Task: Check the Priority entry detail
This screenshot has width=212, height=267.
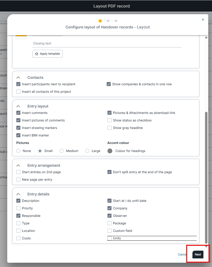Action: coord(18,208)
